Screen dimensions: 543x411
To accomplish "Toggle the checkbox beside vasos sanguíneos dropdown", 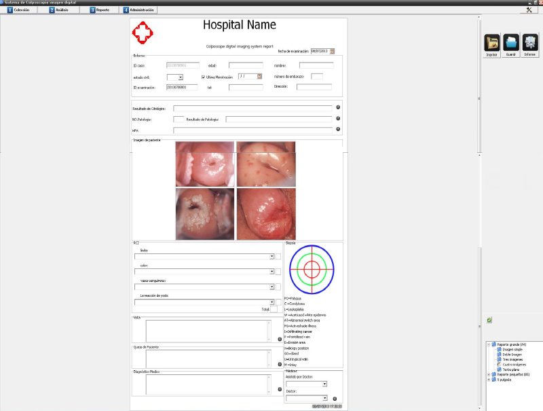I will [x=278, y=287].
